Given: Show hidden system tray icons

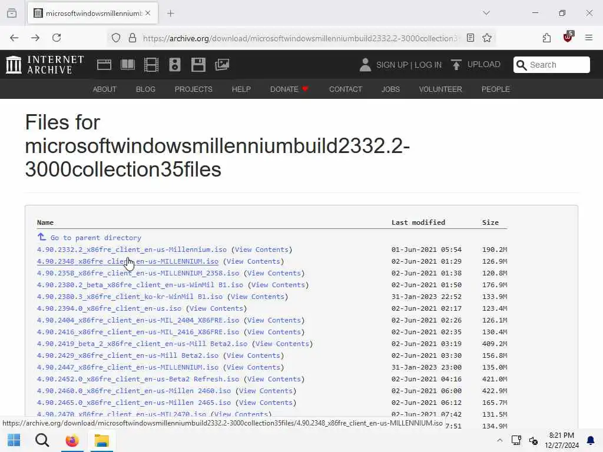Looking at the screenshot, I should click(x=499, y=440).
